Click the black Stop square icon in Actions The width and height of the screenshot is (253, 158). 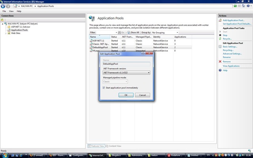(x=220, y=35)
